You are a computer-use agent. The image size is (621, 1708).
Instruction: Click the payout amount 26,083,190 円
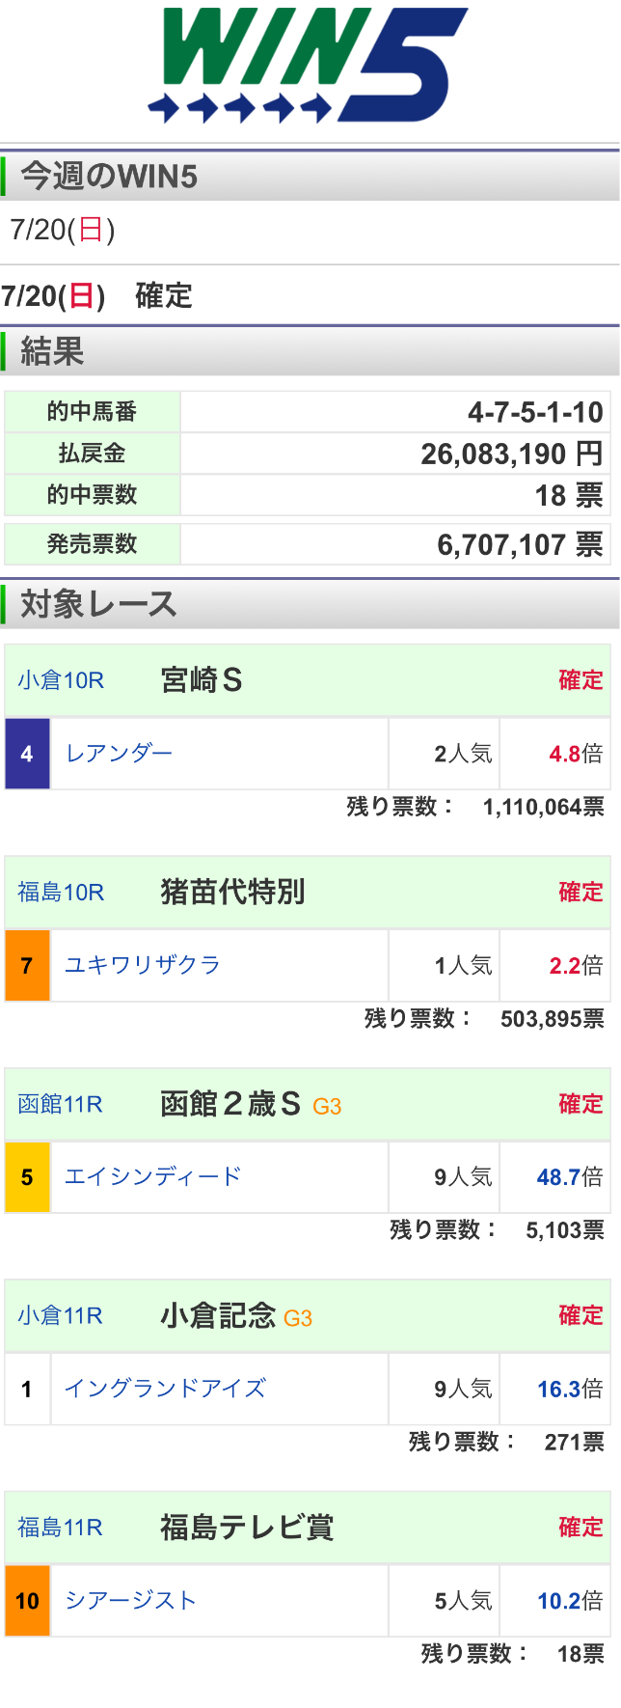click(x=512, y=454)
